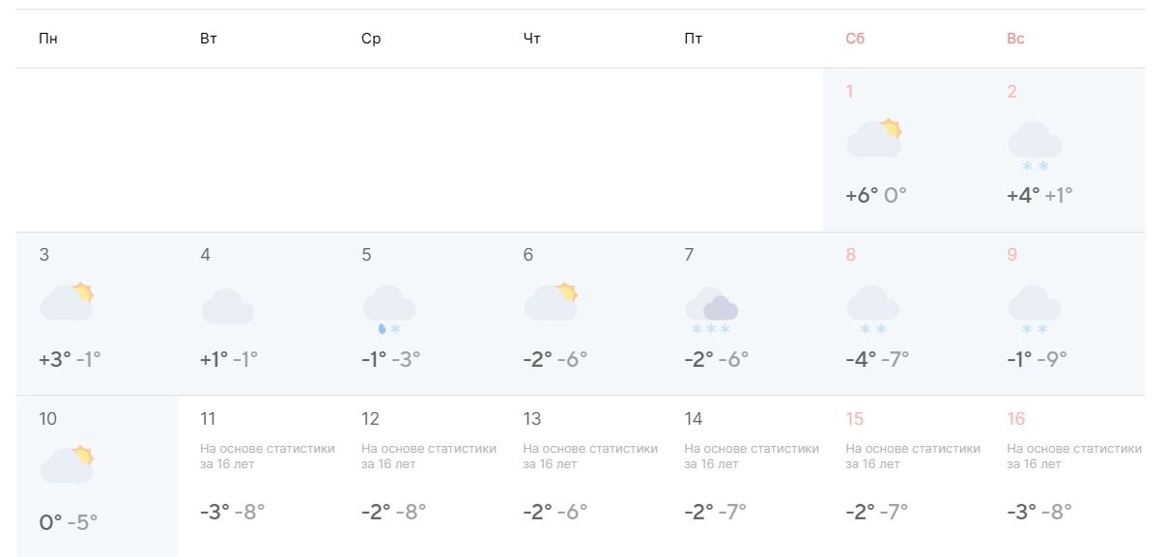This screenshot has width=1166, height=557.
Task: Click the partly sunny icon on day 6
Action: 551,302
